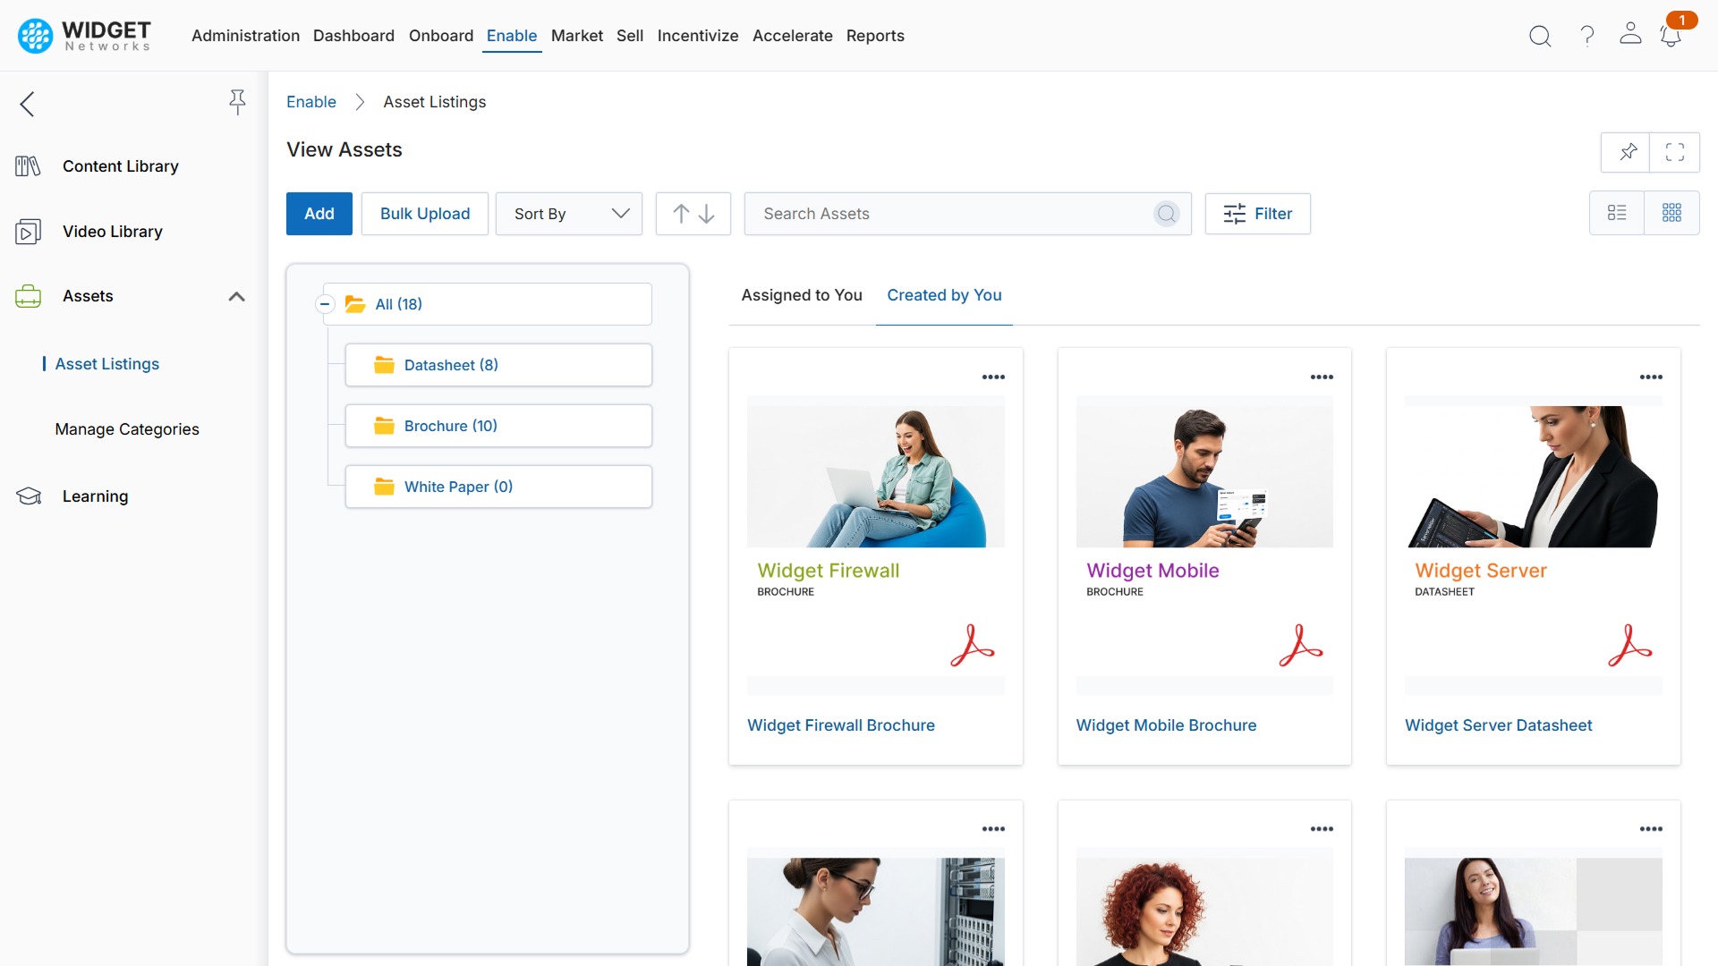Click the fullscreen expand icon near View Assets
This screenshot has height=966, width=1718.
click(x=1675, y=152)
